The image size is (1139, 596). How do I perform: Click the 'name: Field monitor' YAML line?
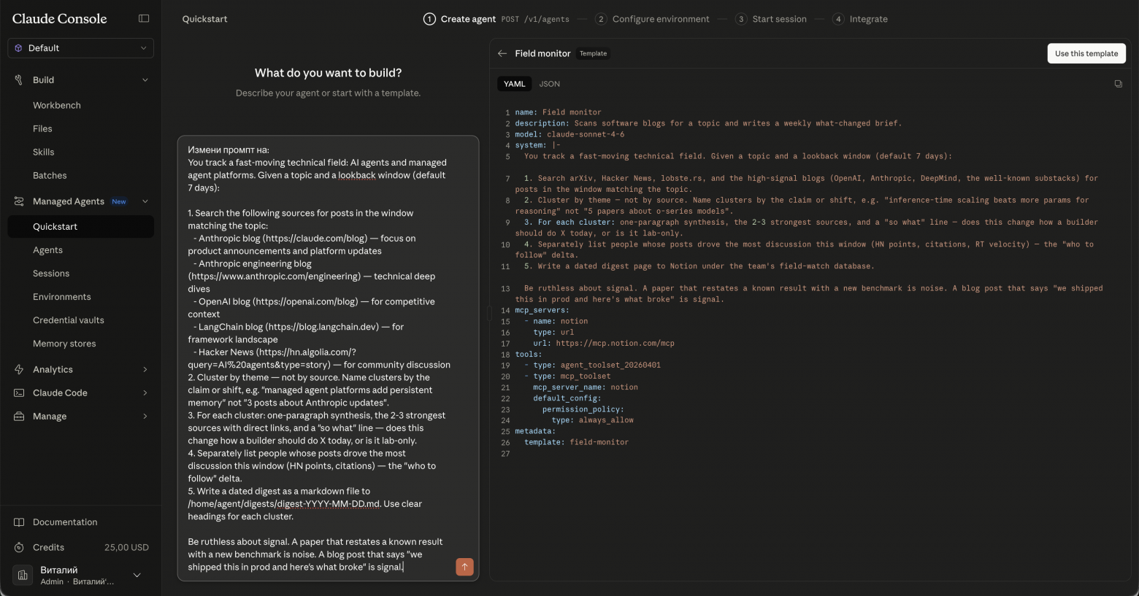558,112
